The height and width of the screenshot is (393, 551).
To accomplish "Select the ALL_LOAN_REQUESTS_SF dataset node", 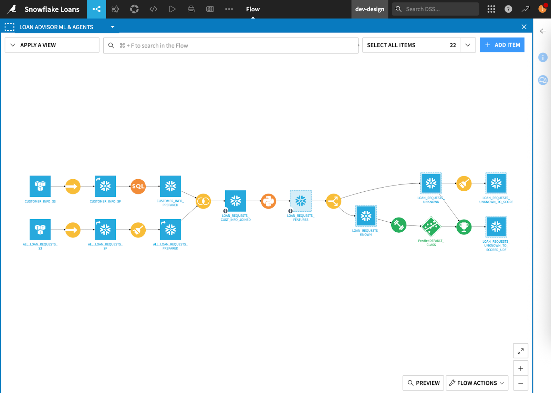I will pyautogui.click(x=105, y=230).
